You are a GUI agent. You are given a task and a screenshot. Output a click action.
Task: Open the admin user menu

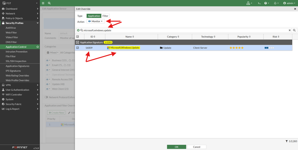point(289,3)
